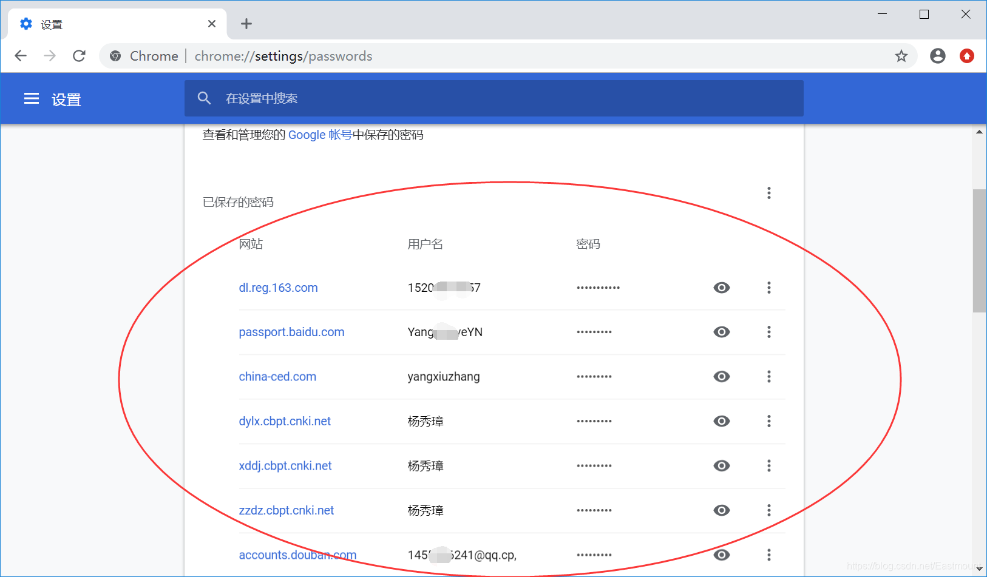
Task: Click the red update extension icon
Action: [967, 56]
